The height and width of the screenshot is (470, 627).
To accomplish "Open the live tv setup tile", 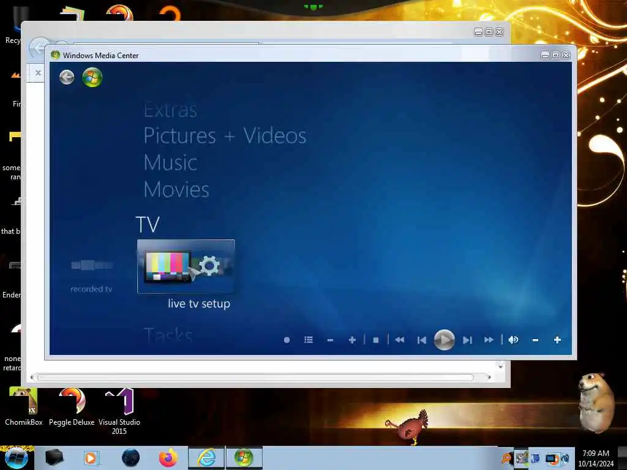I will [186, 266].
